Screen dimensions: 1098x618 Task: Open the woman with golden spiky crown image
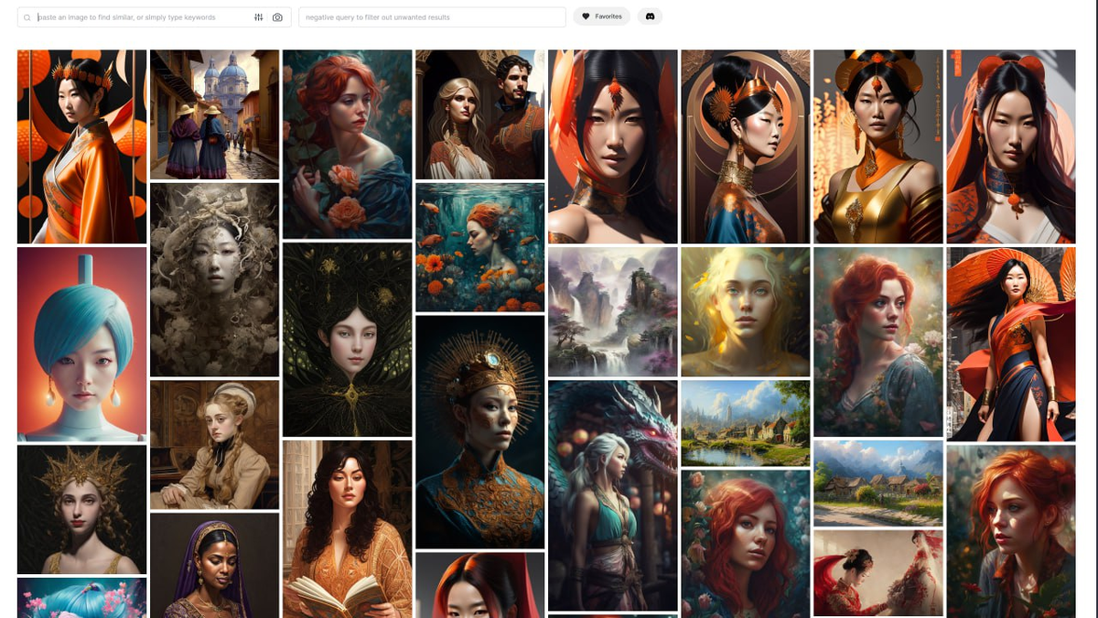pos(82,510)
